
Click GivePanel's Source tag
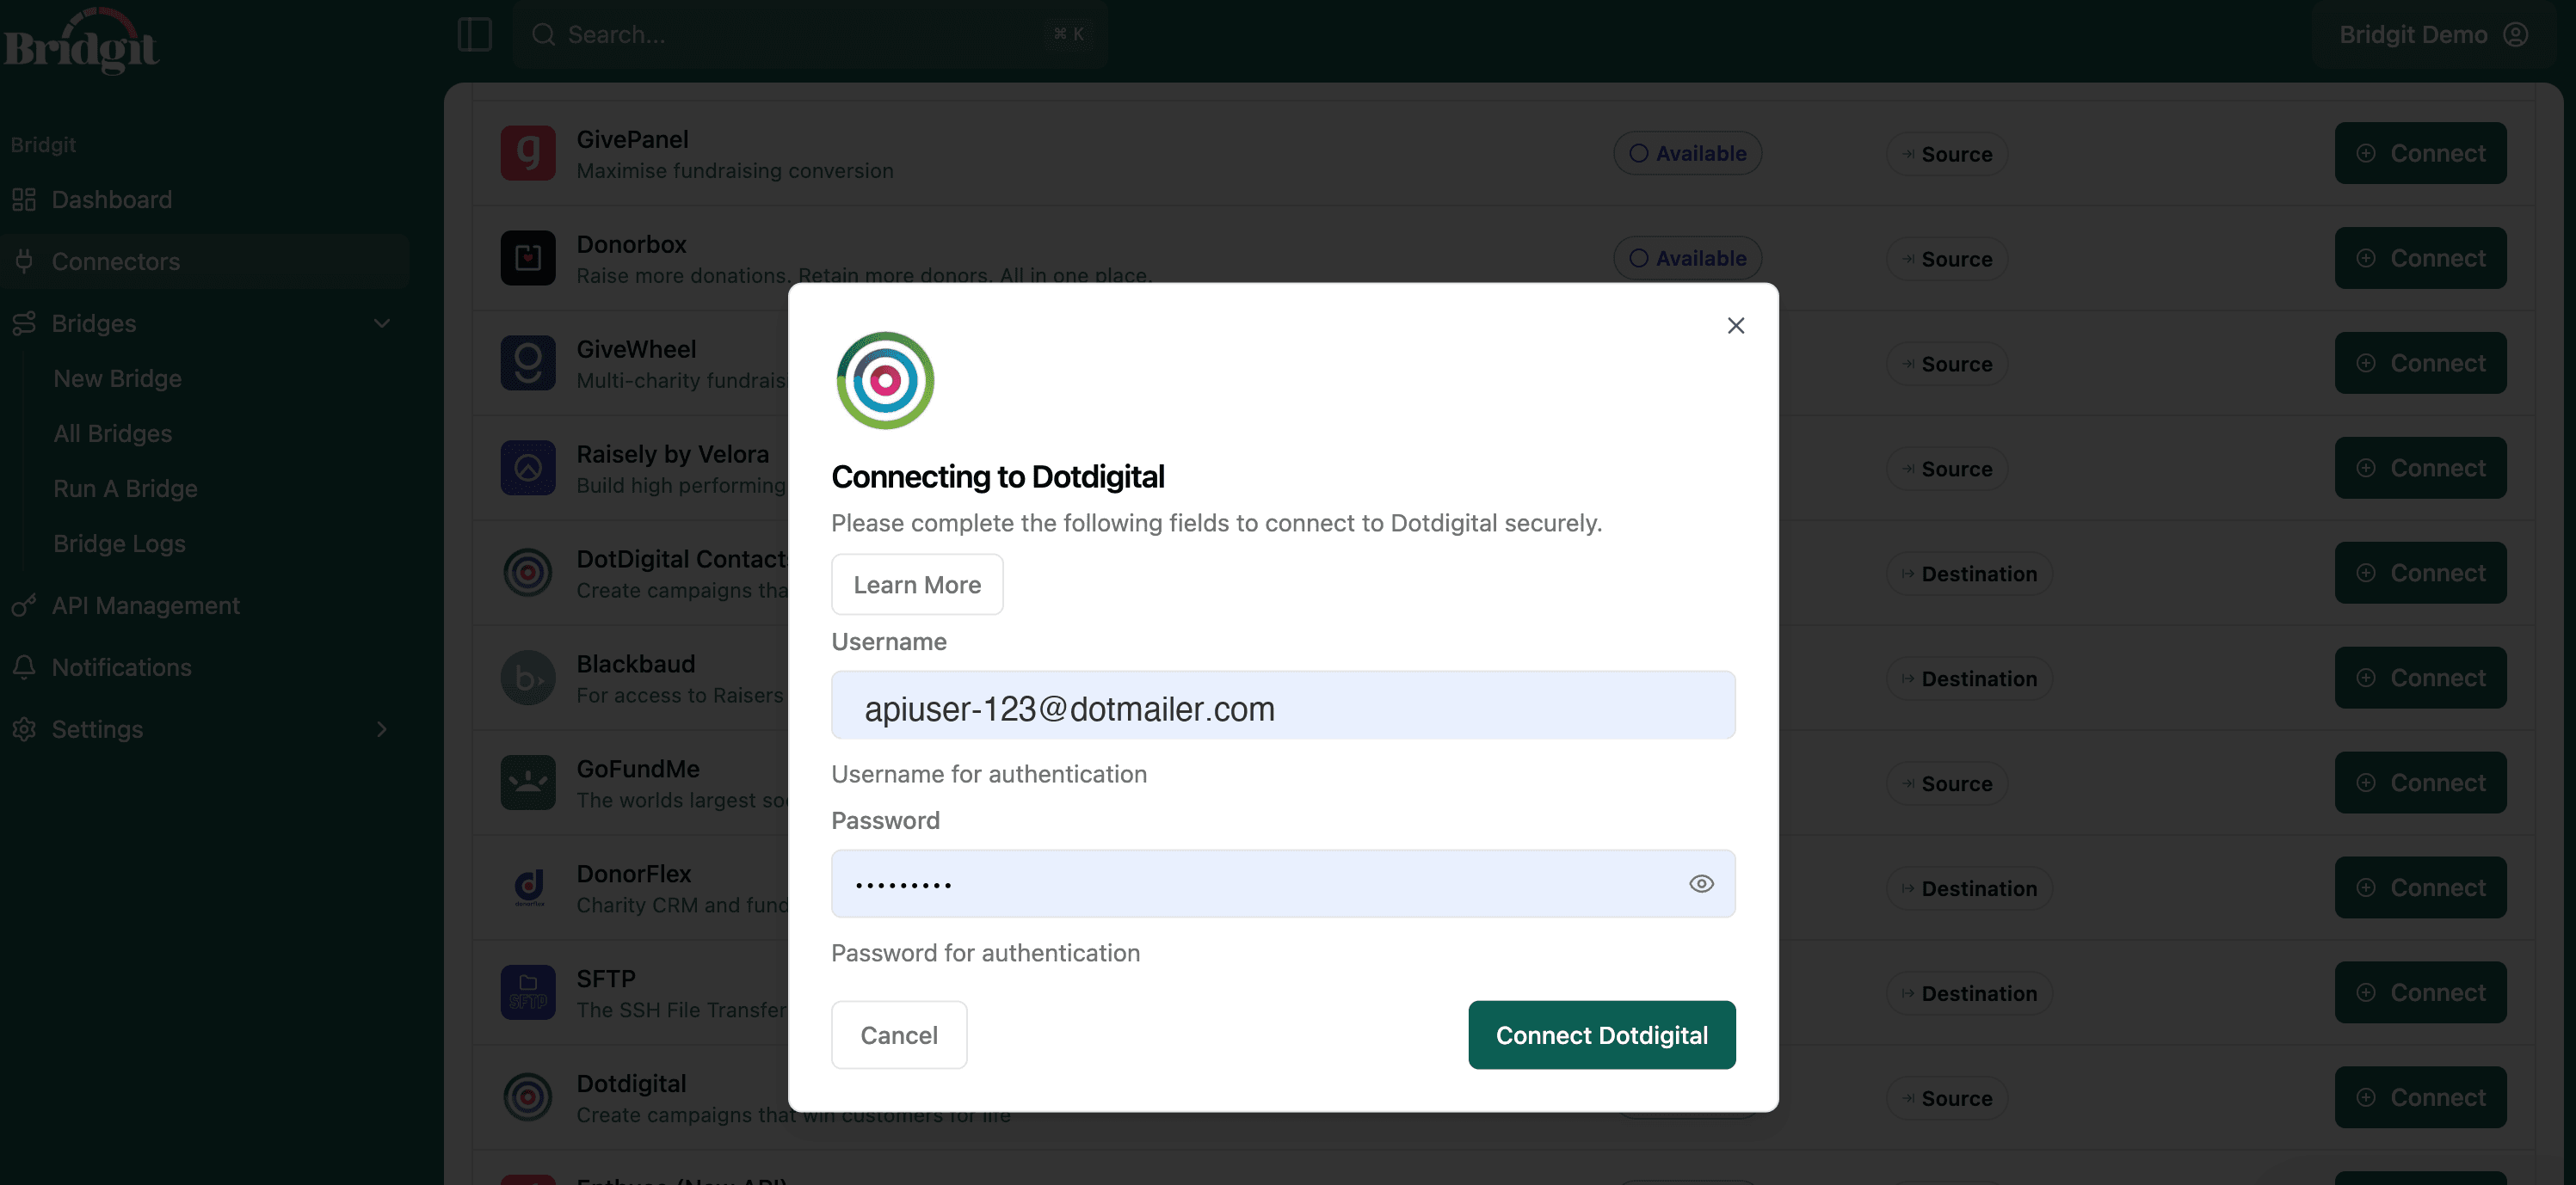[1945, 154]
